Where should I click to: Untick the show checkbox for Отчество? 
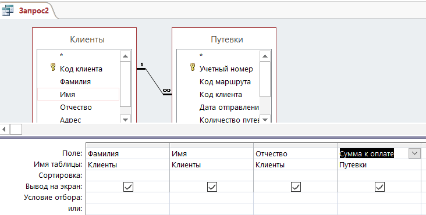(x=296, y=187)
